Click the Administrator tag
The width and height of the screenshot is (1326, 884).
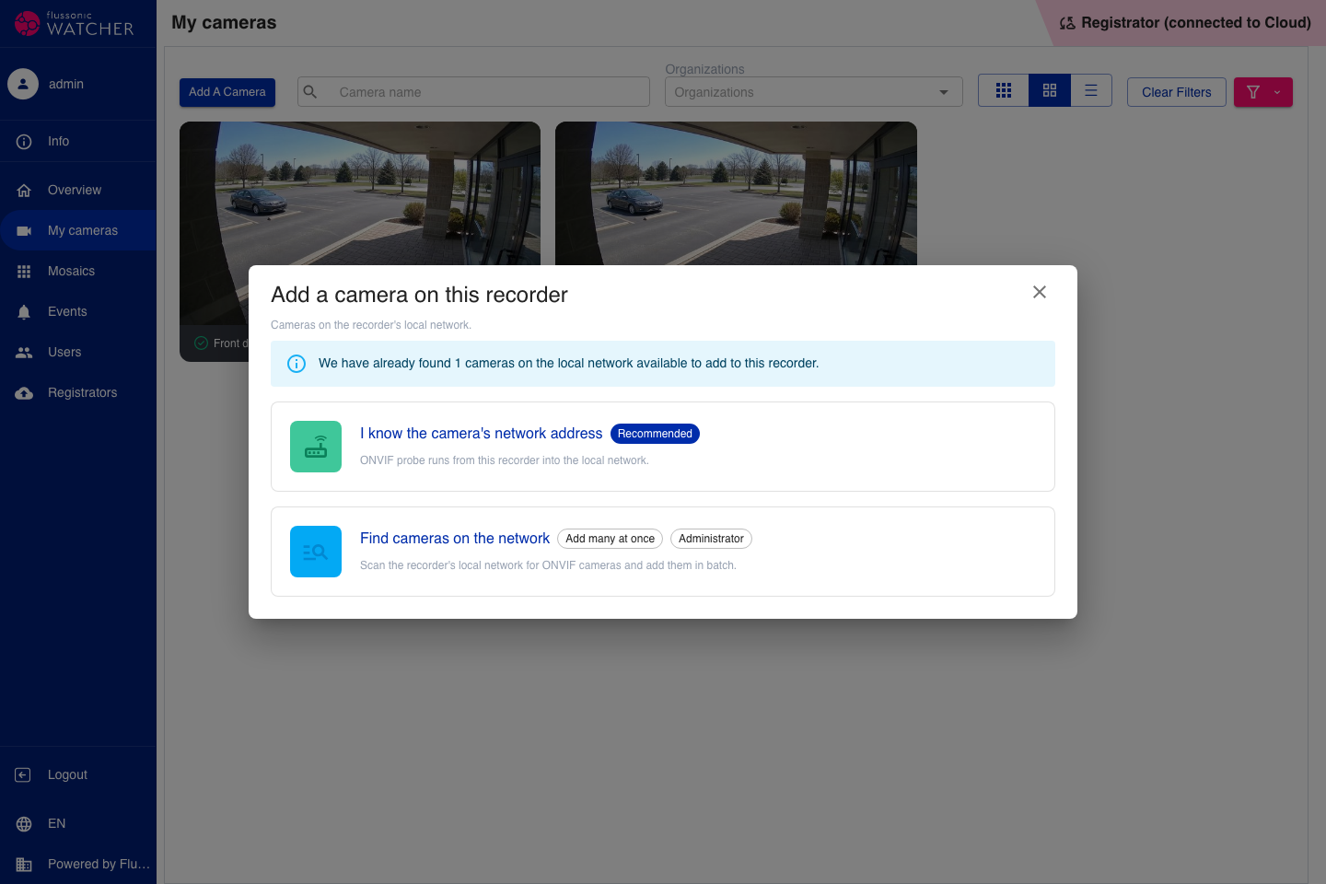pos(711,539)
